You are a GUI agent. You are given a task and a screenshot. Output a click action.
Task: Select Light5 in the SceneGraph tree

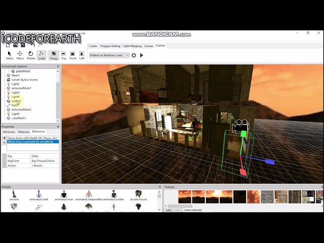pos(16,114)
